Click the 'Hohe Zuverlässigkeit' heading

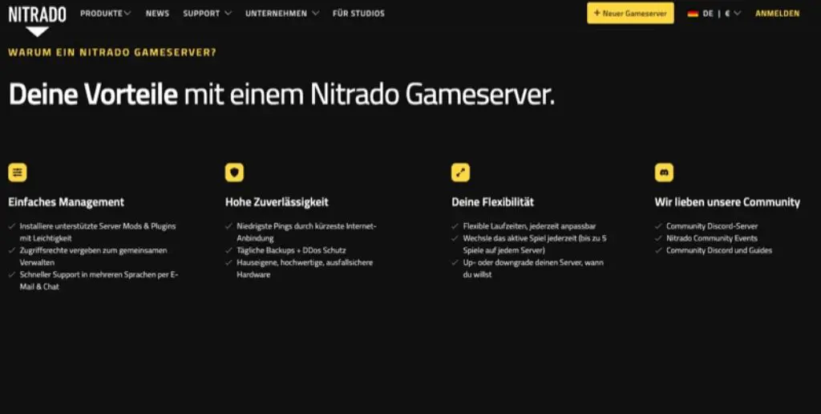[277, 202]
